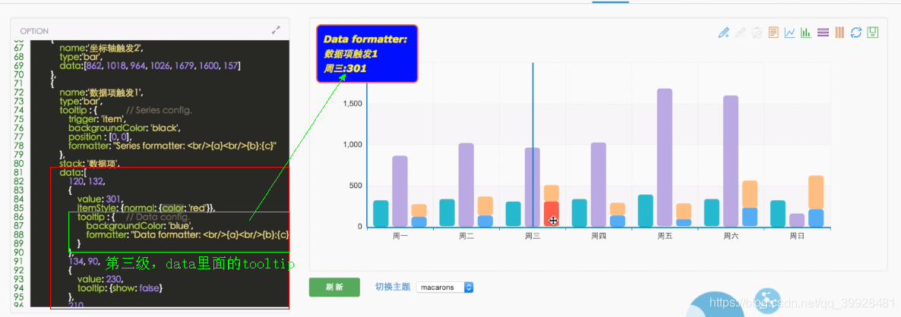
Task: Open the data view icon
Action: 773,33
